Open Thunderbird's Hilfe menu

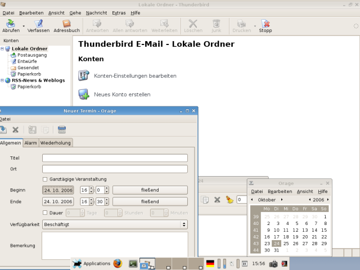[x=135, y=13]
